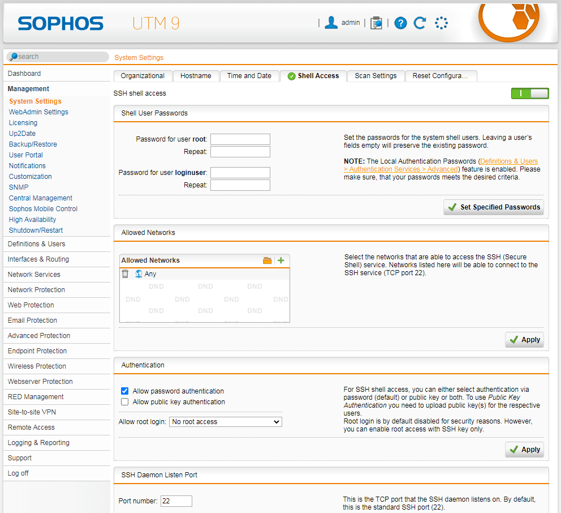
Task: Open Up2Date in the sidebar
Action: (22, 134)
